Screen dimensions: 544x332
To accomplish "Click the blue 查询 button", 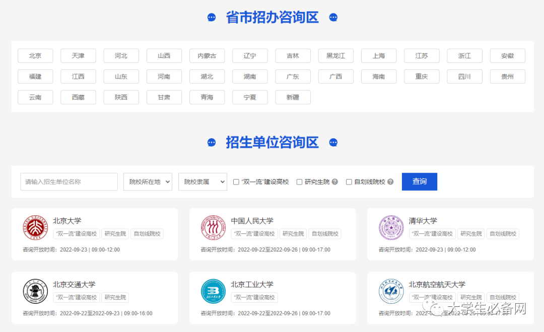I will (420, 182).
